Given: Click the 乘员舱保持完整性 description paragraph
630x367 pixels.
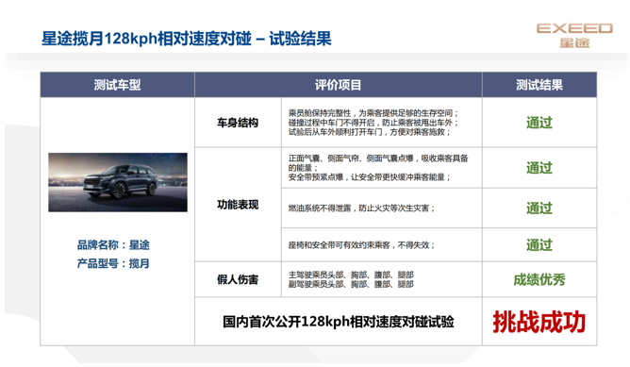Looking at the screenshot, I should click(373, 123).
